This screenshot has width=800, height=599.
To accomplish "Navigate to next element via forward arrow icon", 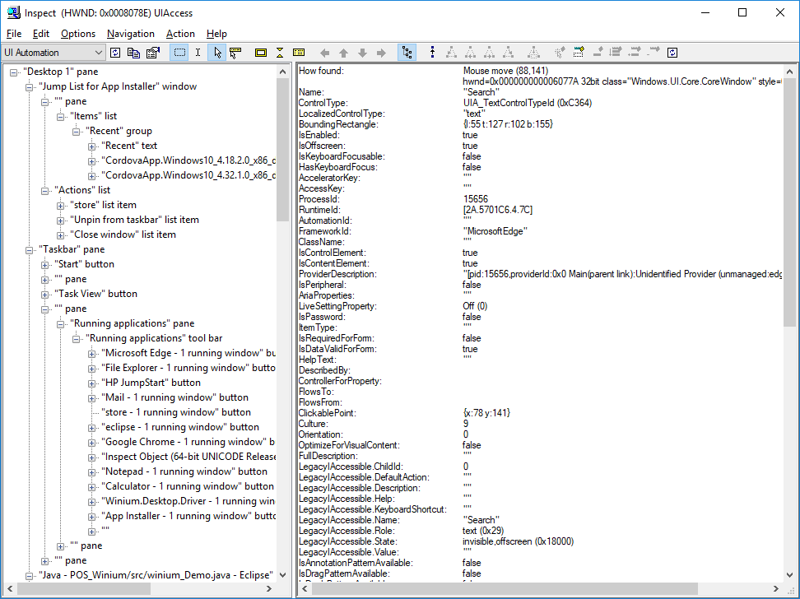I will point(381,52).
